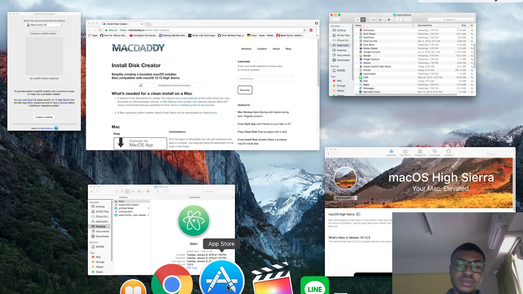Viewport: 523px width, 294px height.
Task: Click Choose a macOS Installer button
Action: 44,33
